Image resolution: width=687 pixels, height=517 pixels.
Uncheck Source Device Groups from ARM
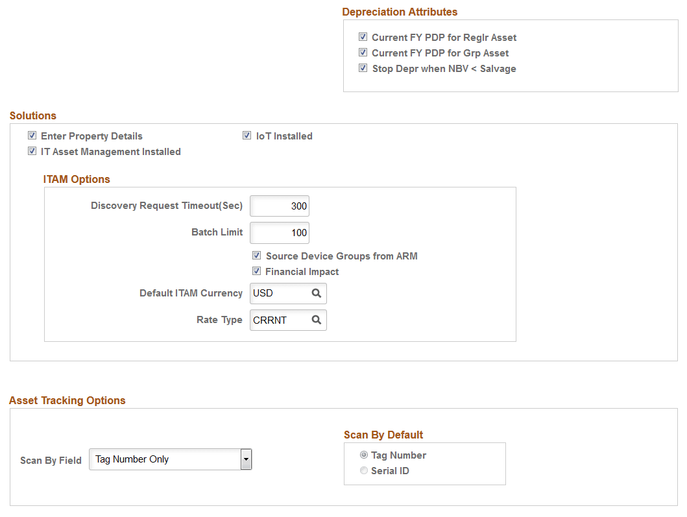point(256,256)
